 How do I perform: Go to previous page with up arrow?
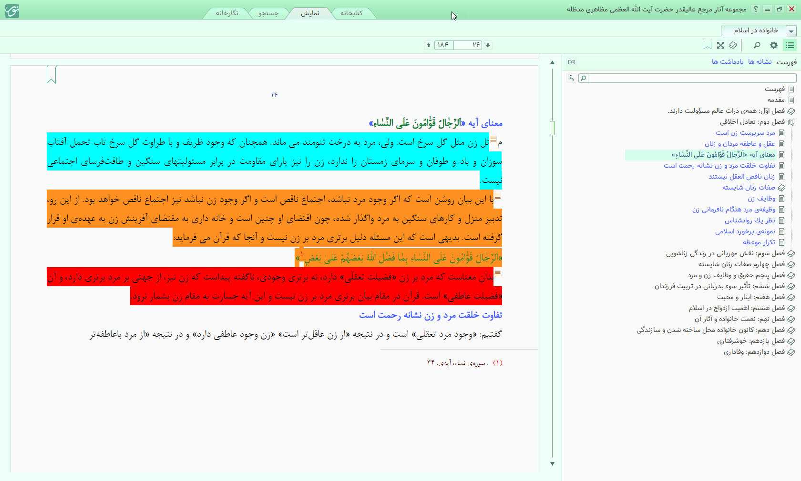coord(429,45)
